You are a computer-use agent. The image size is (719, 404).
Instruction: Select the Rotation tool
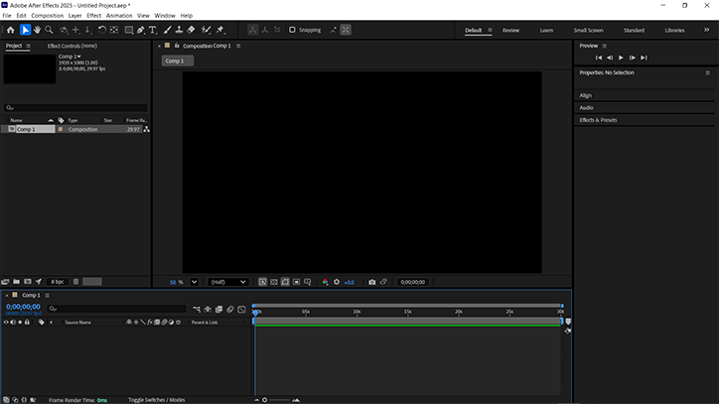[x=101, y=30]
